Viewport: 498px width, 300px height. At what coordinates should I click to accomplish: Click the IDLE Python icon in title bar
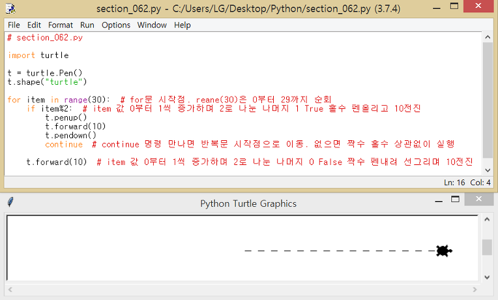tap(11, 8)
